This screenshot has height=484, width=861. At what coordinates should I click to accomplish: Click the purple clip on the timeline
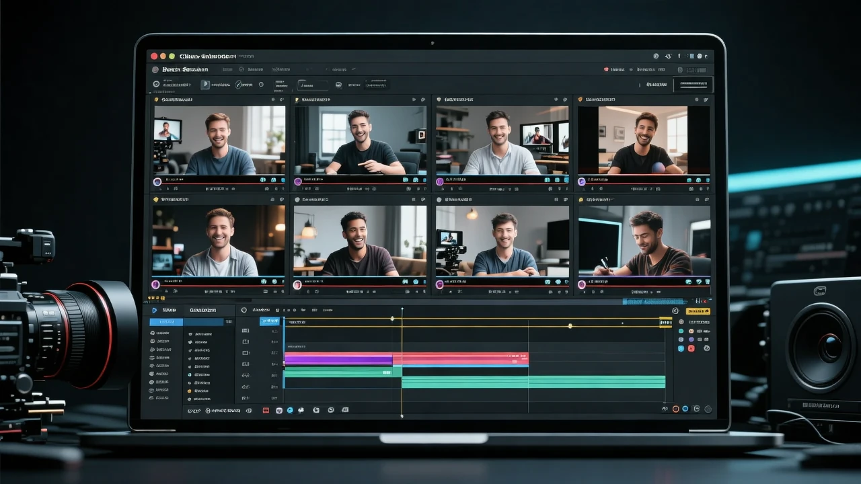click(x=338, y=360)
